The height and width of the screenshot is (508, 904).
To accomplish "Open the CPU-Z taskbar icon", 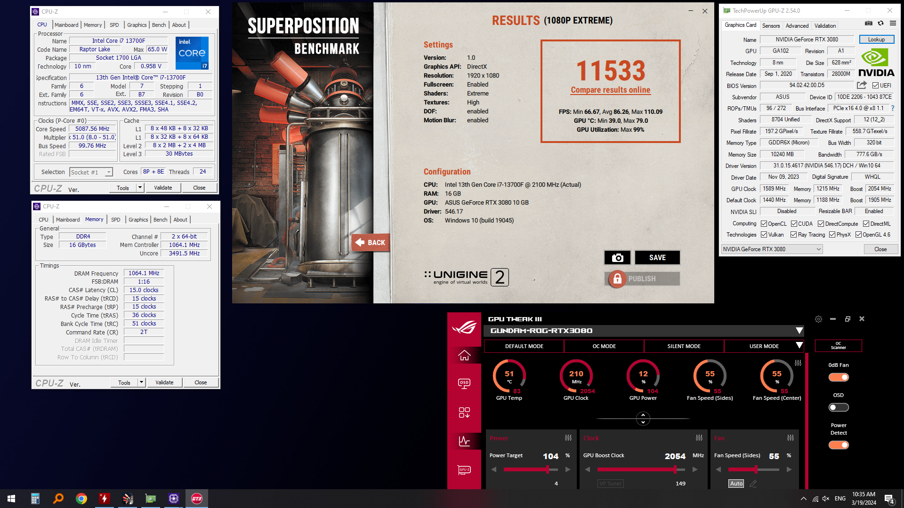I will pos(174,499).
